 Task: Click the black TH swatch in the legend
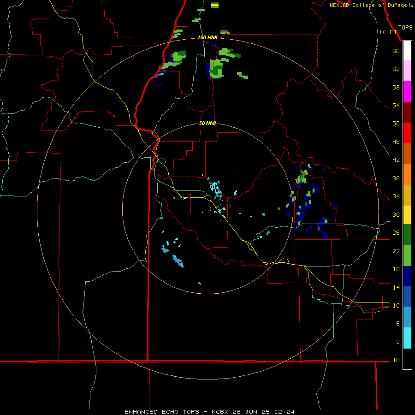pos(407,359)
